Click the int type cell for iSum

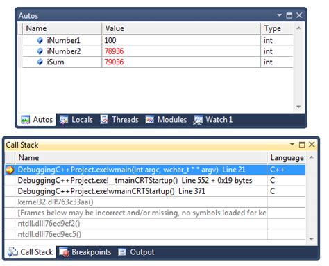277,62
